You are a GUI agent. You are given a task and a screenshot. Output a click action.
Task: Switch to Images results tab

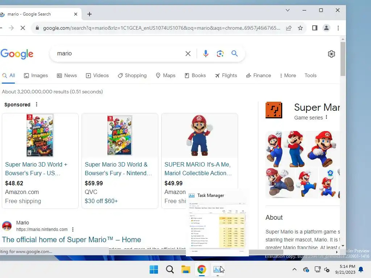(36, 75)
